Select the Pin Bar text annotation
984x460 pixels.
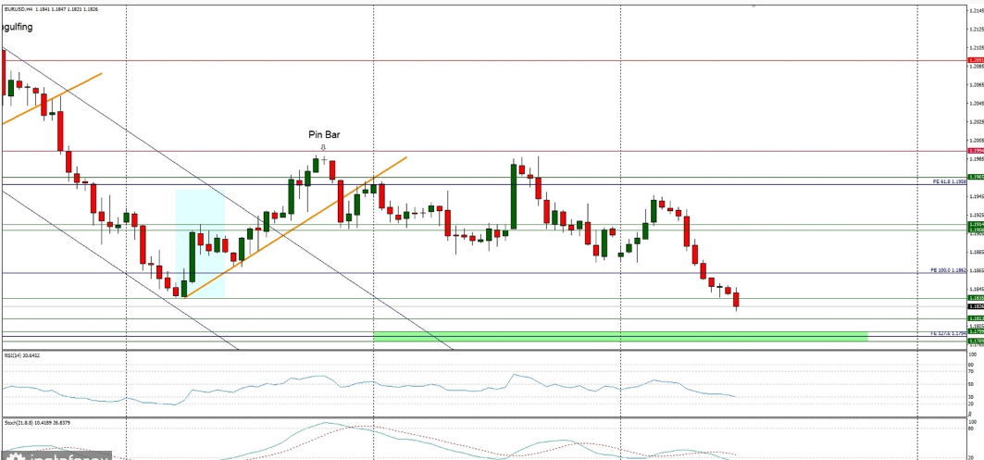[x=324, y=134]
